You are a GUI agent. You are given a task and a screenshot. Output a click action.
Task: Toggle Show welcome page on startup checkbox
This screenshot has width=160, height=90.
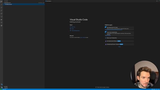coord(96,87)
